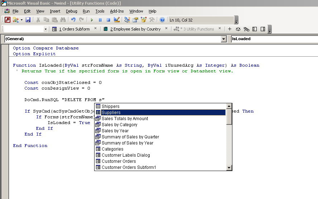Image resolution: width=318 pixels, height=199 pixels.
Task: Click the refresh arrows icon in tab toolbar
Action: point(238,29)
